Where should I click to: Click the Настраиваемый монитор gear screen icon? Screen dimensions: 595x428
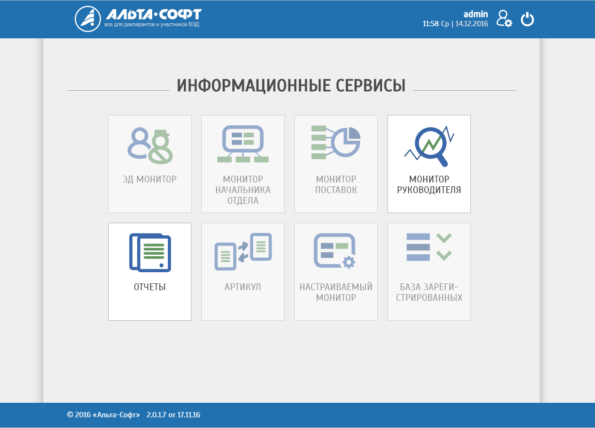[335, 251]
